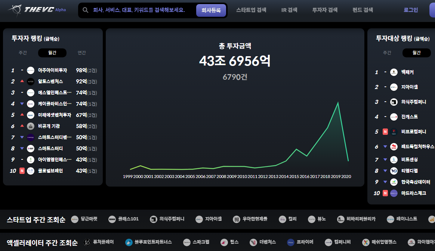This screenshot has width=435, height=251.
Task: Select 주간 tab in 투자대상 랭킹
Action: click(387, 53)
